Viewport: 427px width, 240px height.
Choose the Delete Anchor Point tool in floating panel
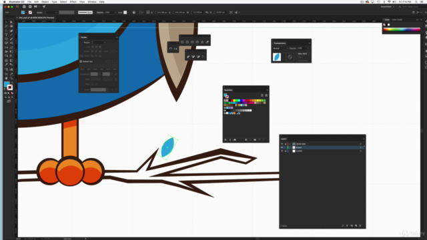pos(198,57)
